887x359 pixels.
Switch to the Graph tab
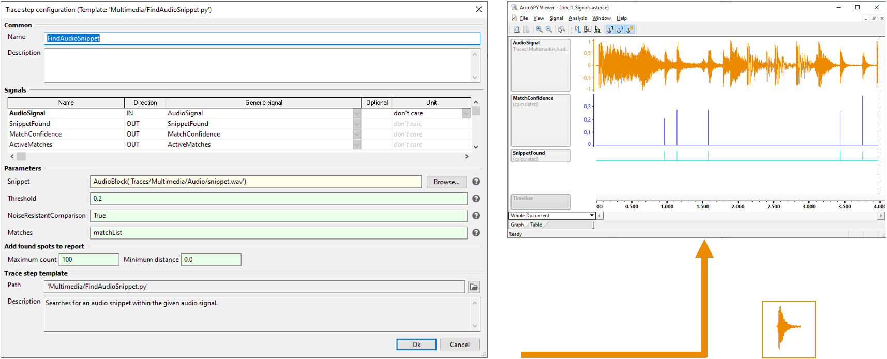coord(517,225)
